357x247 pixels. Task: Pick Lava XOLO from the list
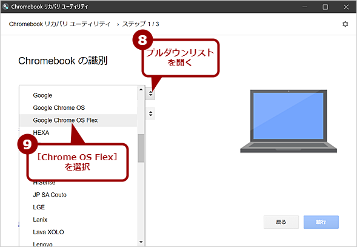click(x=78, y=232)
